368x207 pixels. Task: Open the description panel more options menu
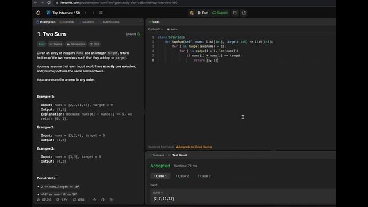point(140,22)
